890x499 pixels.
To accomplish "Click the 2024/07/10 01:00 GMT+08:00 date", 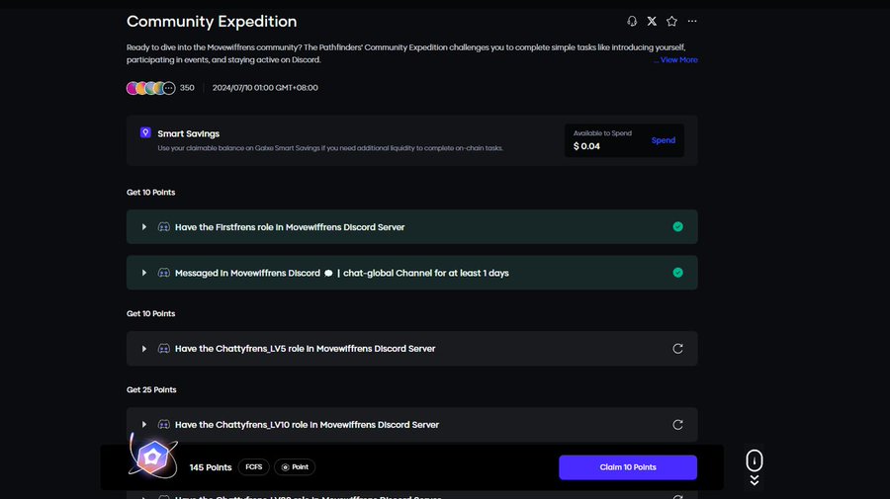I will (x=265, y=88).
